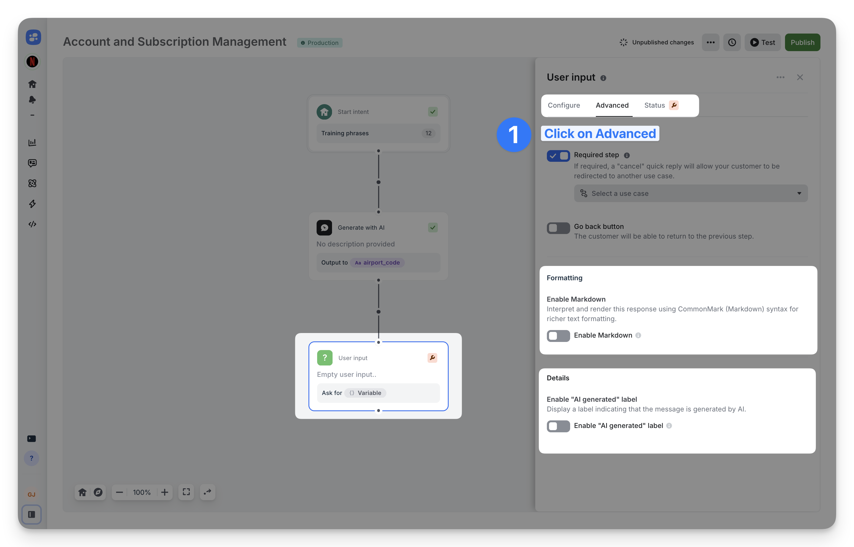The width and height of the screenshot is (854, 547).
Task: Turn on Enable Markdown switch
Action: (558, 336)
